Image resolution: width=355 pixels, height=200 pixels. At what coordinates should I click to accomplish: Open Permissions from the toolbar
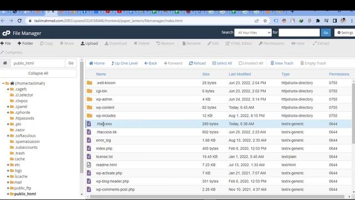click(x=272, y=43)
